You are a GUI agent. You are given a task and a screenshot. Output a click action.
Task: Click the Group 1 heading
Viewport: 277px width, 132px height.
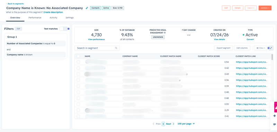coord(12,37)
